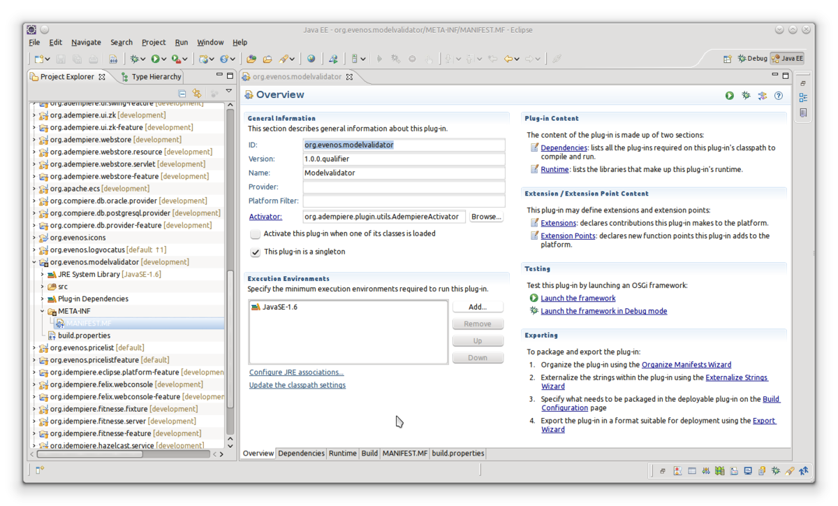Click the Open Perspective icon
The image size is (838, 506).
(727, 59)
